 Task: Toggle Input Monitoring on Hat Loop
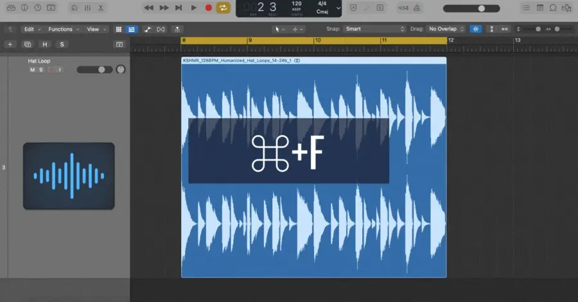click(60, 69)
